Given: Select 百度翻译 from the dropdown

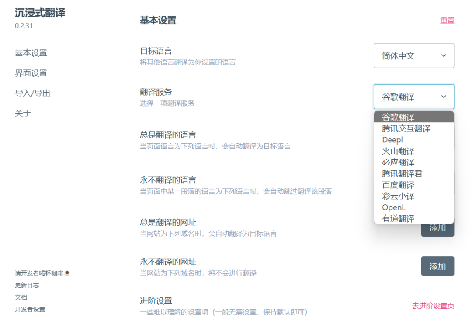Looking at the screenshot, I should [x=413, y=185].
